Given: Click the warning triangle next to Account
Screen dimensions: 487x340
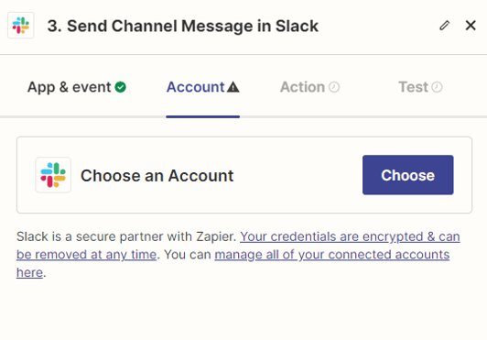Looking at the screenshot, I should click(x=233, y=87).
